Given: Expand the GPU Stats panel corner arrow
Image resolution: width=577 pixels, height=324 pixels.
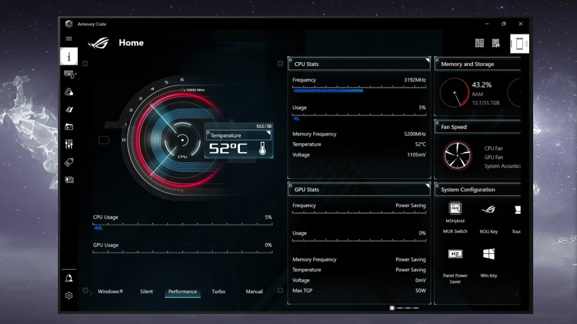Looking at the screenshot, I should pyautogui.click(x=428, y=186).
